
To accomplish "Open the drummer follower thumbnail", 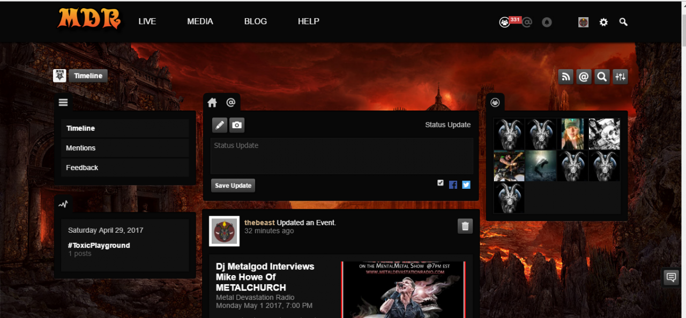I will coord(509,166).
